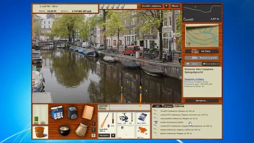
Task: Select the spinning reel slot
Action: (x=126, y=118)
